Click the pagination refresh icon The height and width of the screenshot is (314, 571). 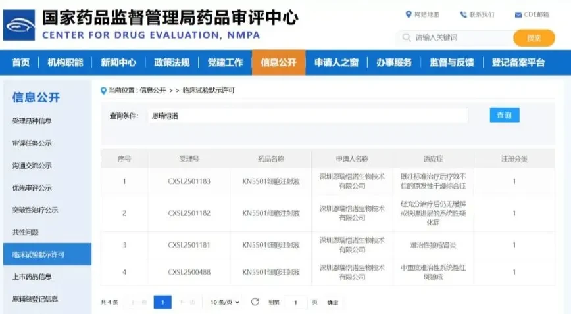[255, 302]
